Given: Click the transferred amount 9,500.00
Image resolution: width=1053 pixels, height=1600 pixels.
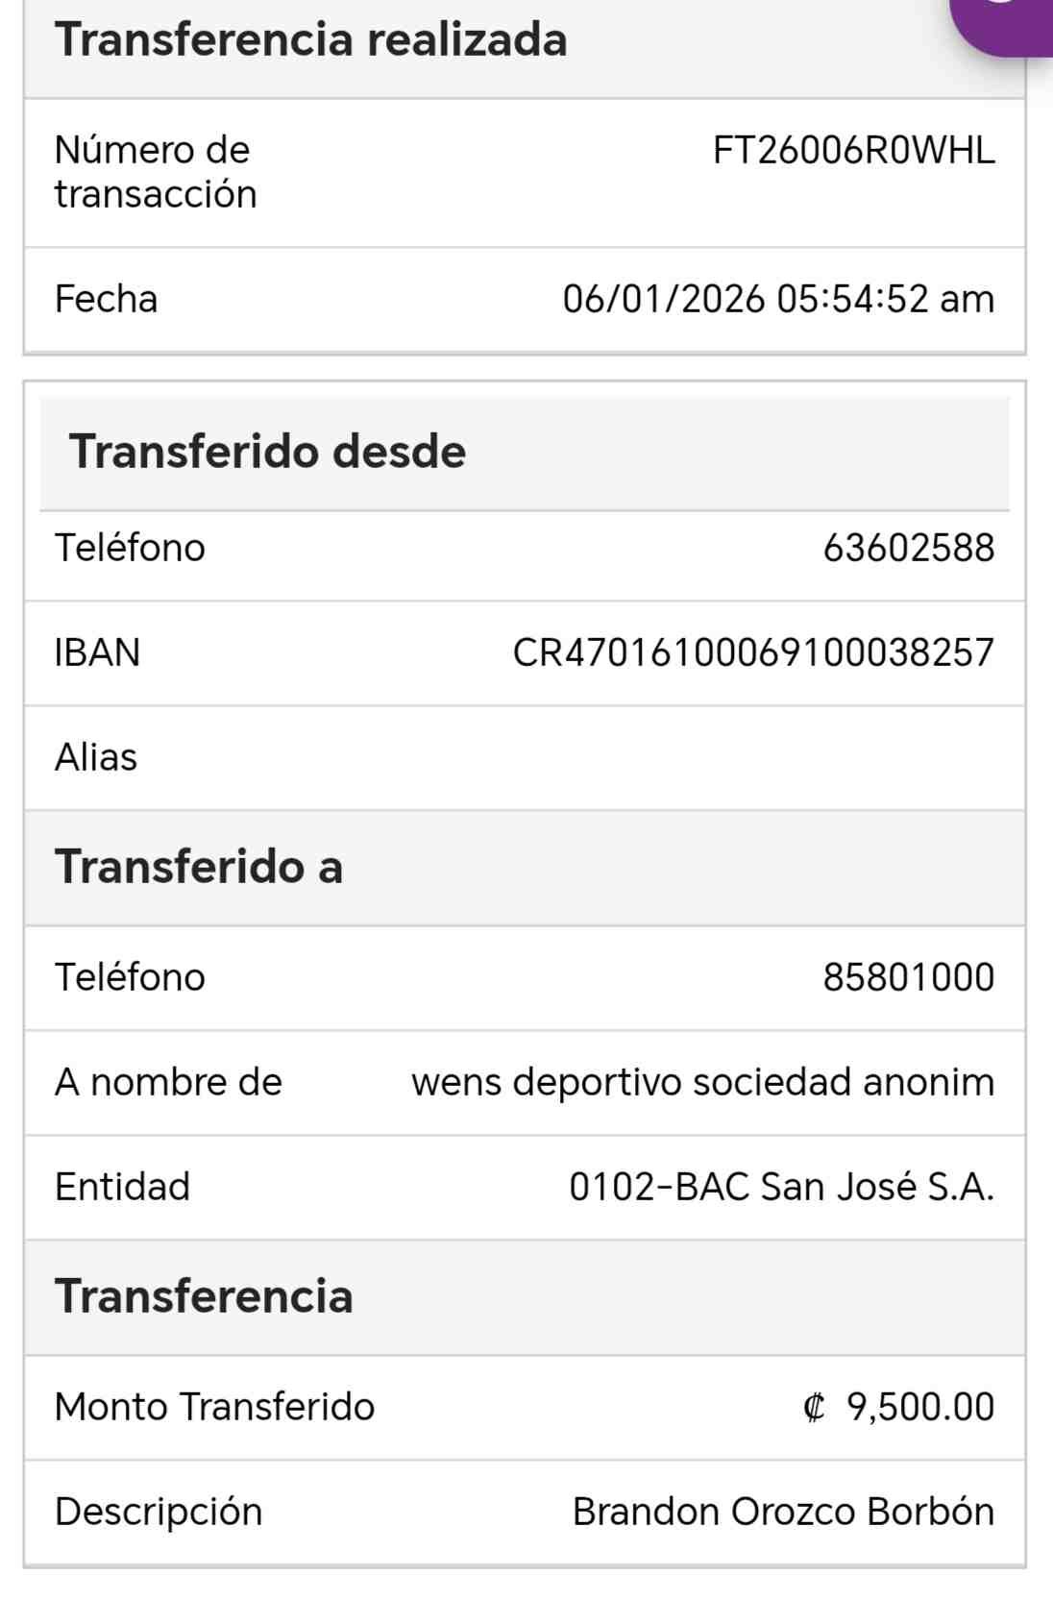Looking at the screenshot, I should (x=919, y=1407).
